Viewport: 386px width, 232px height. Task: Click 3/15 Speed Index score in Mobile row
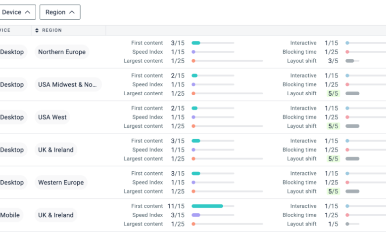coord(178,215)
